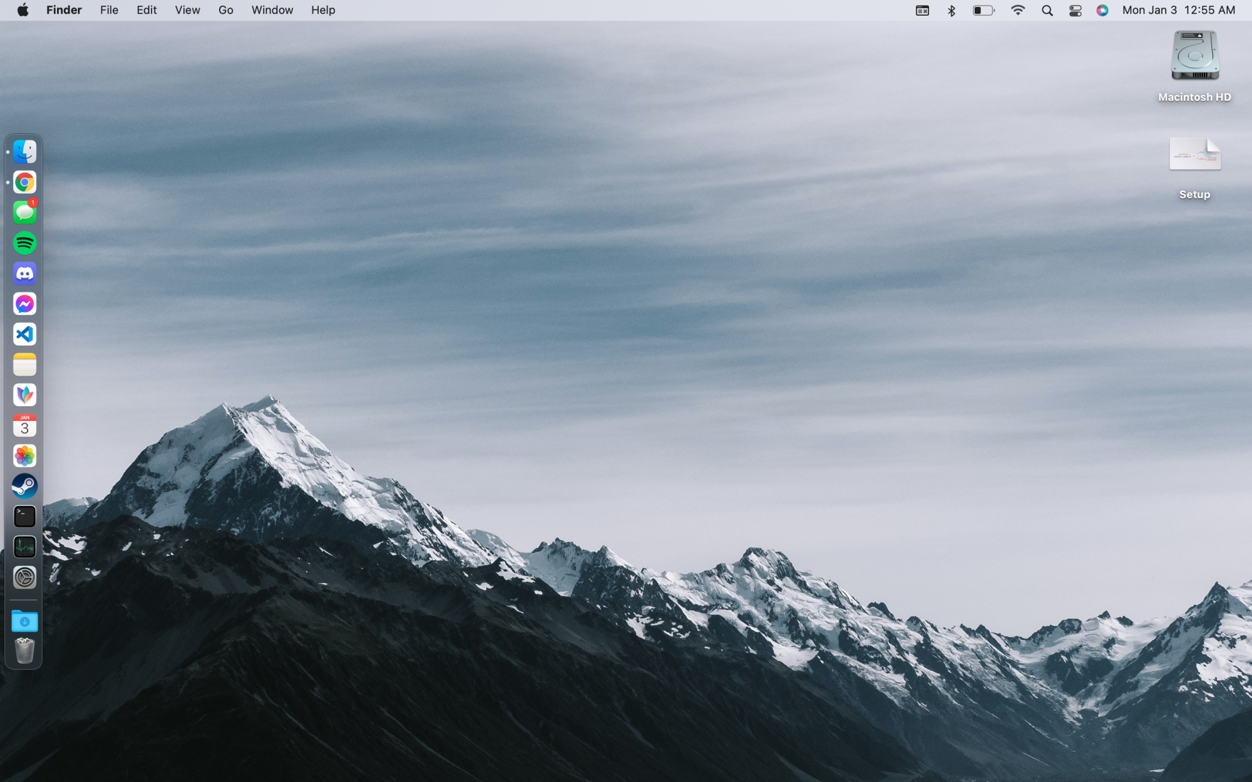Launch Steam from the dock
1252x782 pixels.
[24, 486]
